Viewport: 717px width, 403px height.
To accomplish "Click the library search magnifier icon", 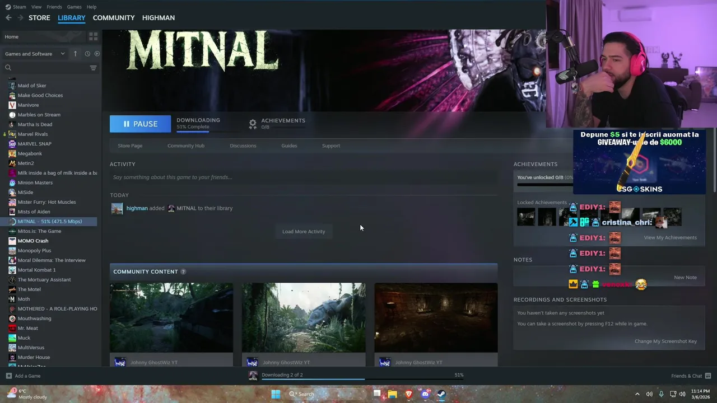I will pyautogui.click(x=8, y=68).
